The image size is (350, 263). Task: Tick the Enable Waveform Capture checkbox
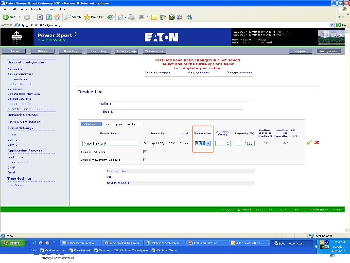pyautogui.click(x=145, y=160)
